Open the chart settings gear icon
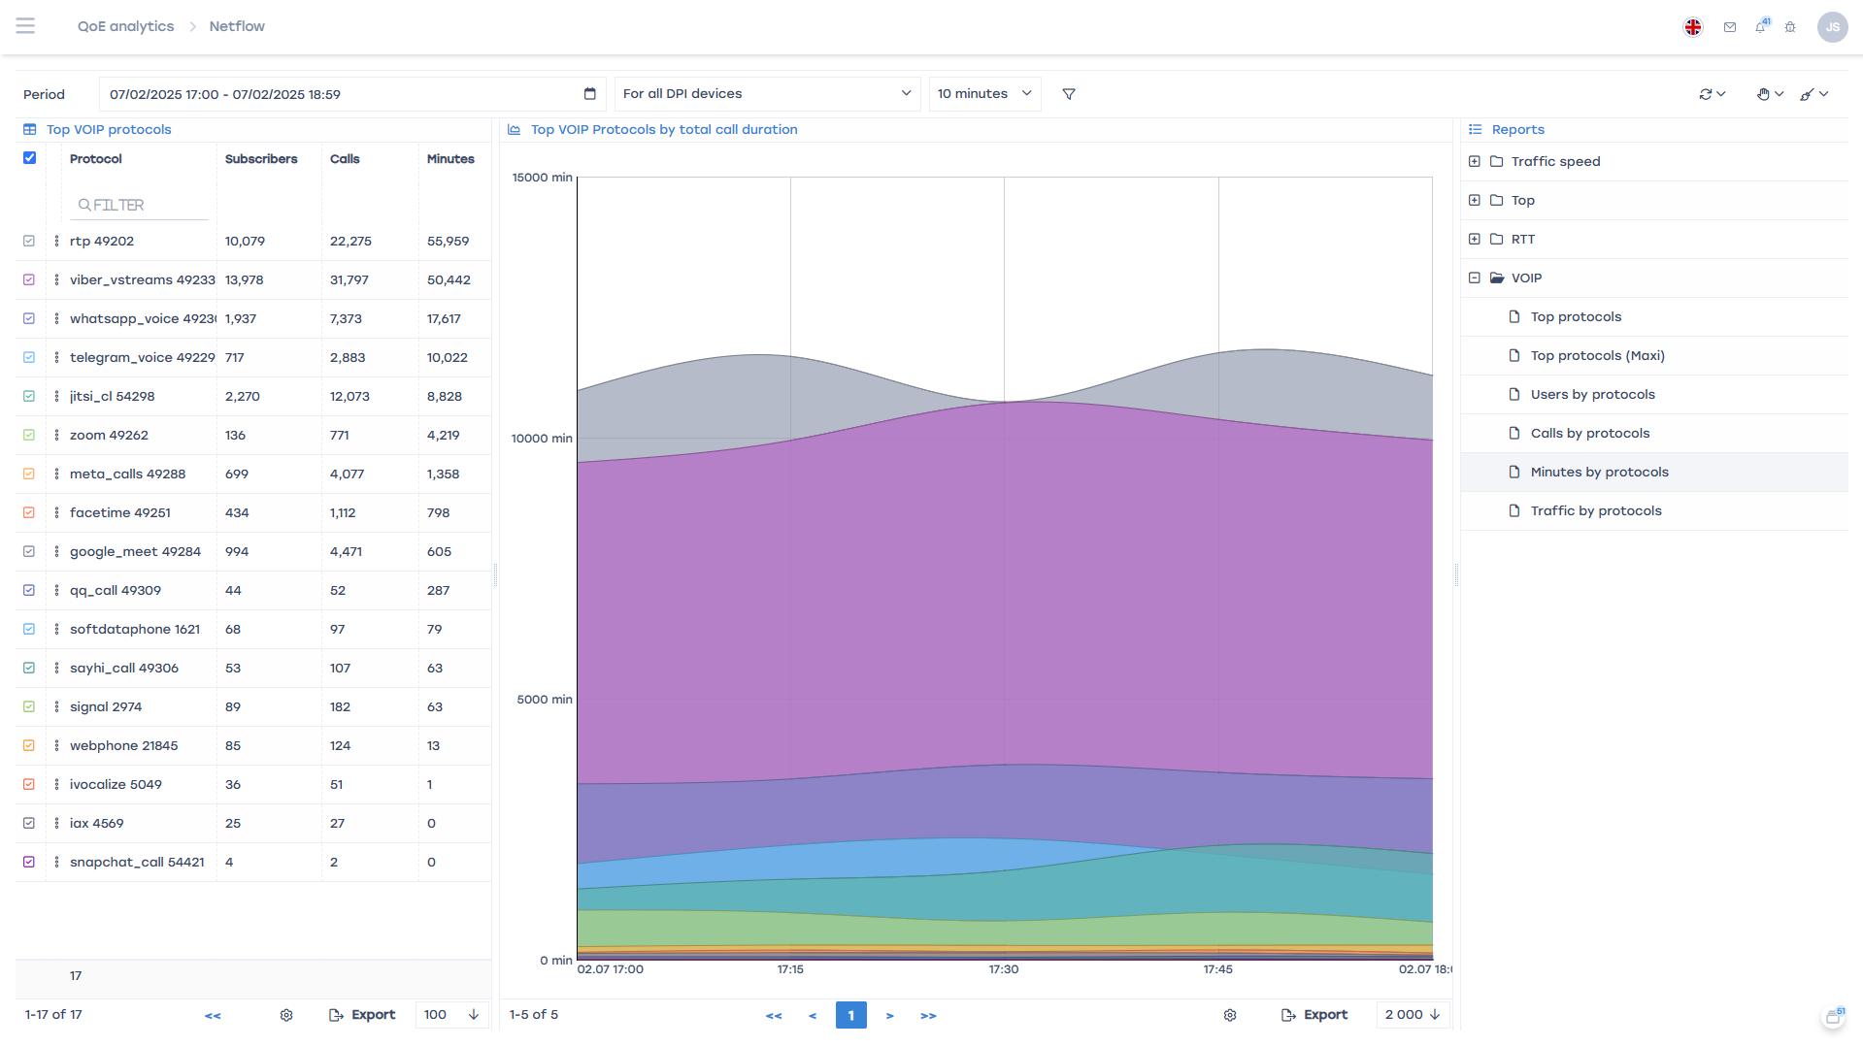1863x1047 pixels. click(1230, 1015)
